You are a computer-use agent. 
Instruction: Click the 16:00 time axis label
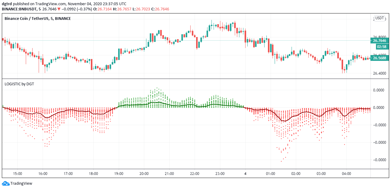(43, 174)
